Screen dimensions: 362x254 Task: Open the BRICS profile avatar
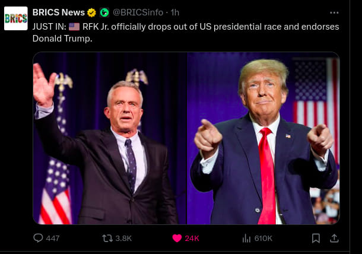(x=16, y=18)
